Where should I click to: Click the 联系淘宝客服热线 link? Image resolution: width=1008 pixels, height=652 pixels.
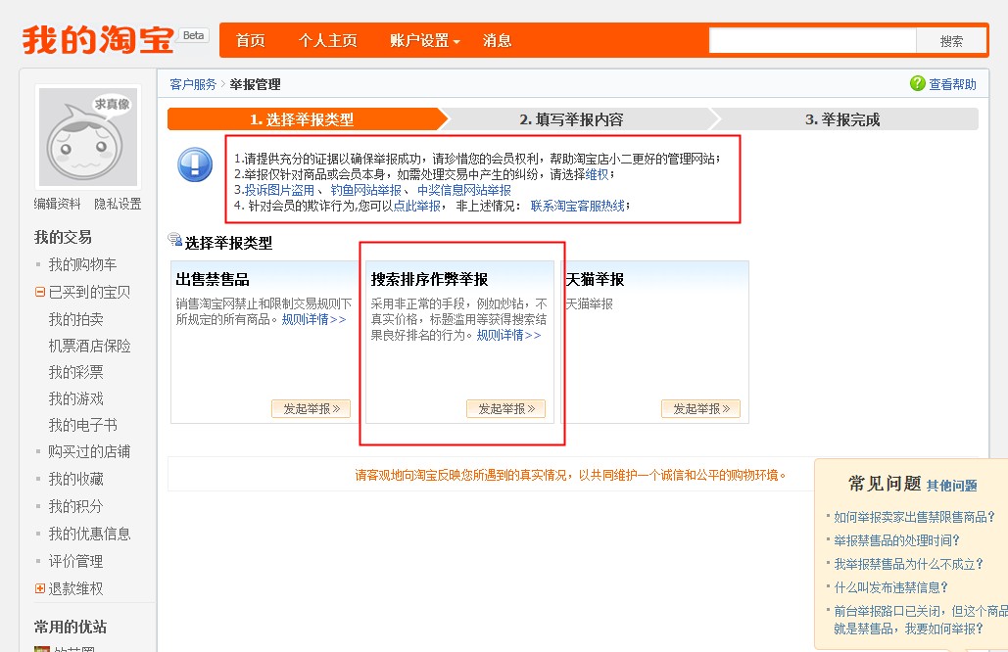click(577, 206)
